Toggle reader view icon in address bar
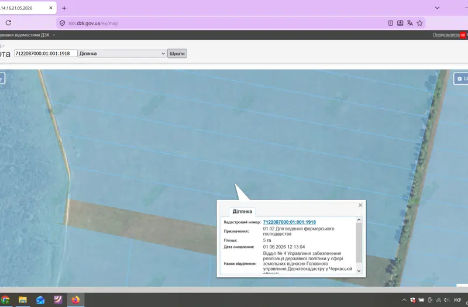This screenshot has height=307, width=468. pos(390,23)
